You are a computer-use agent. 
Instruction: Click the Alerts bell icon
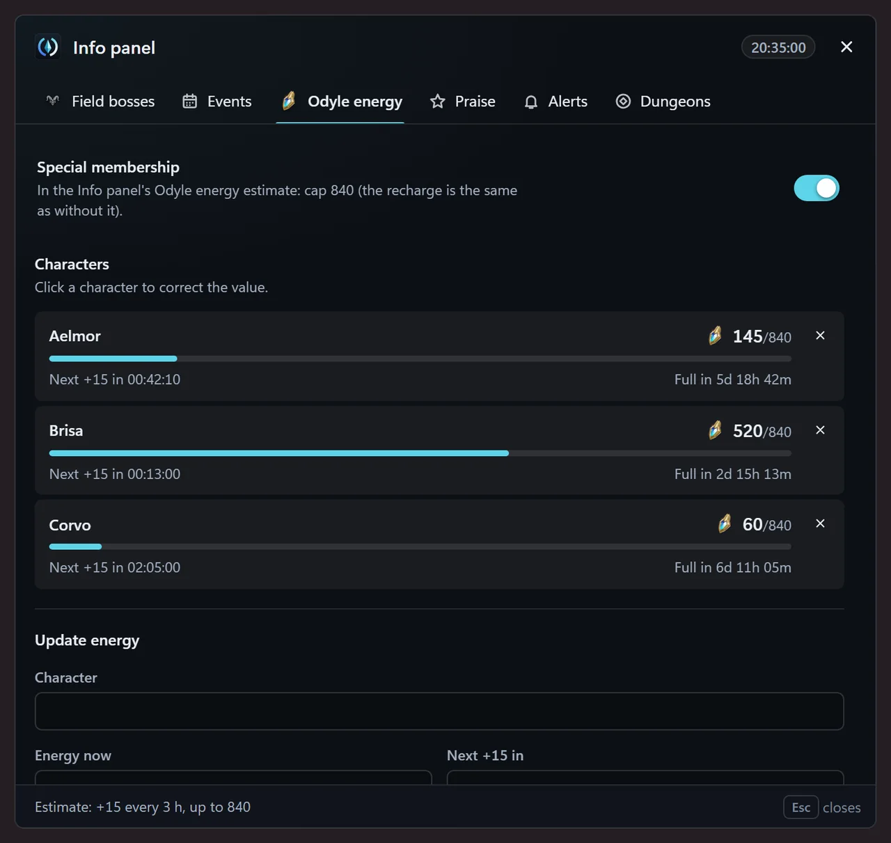click(531, 102)
